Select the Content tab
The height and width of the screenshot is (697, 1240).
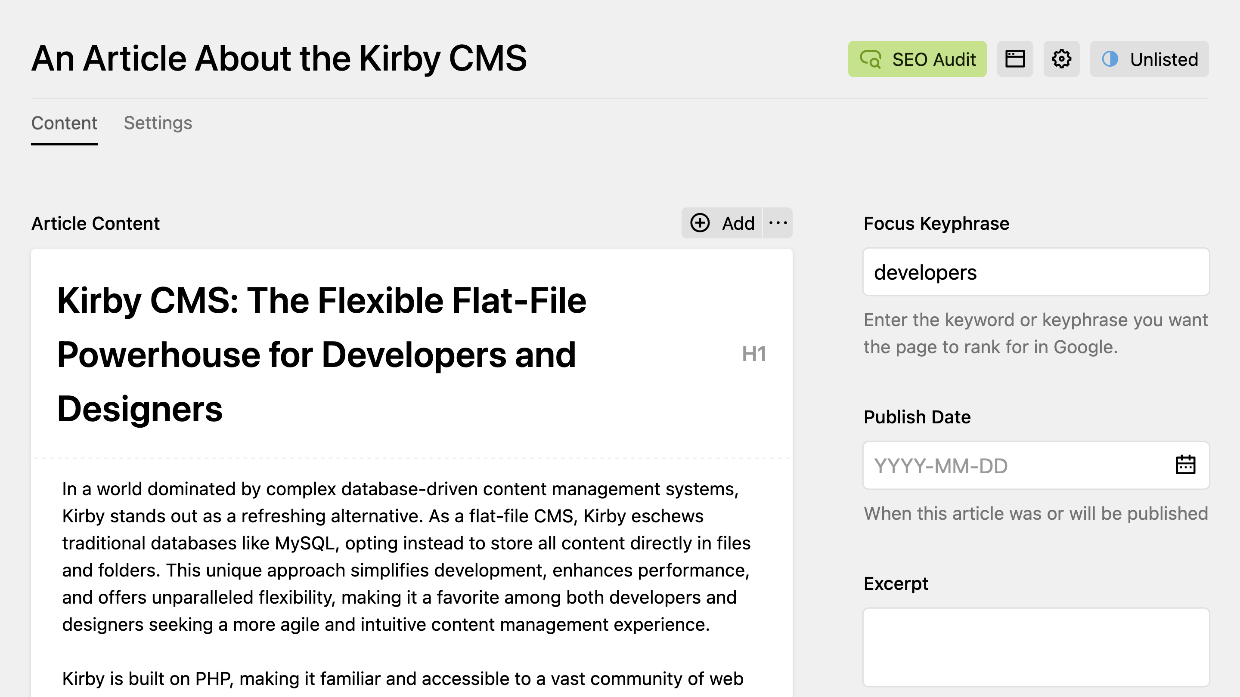[64, 123]
